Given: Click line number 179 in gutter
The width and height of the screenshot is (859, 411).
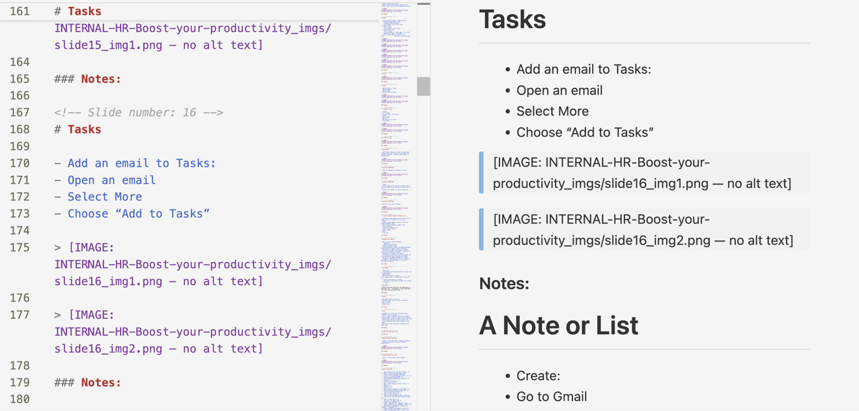Looking at the screenshot, I should [x=20, y=382].
